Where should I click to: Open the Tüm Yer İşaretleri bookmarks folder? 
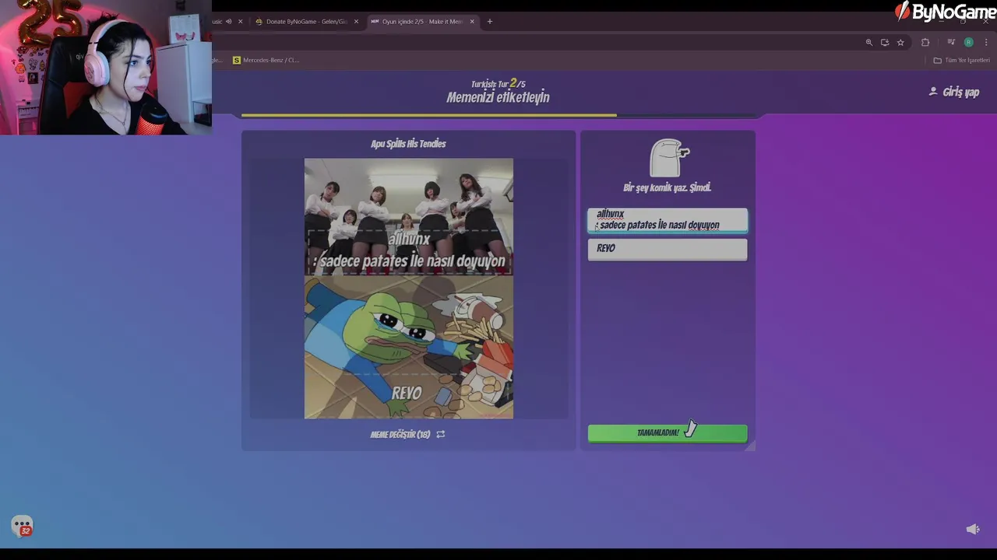[962, 60]
